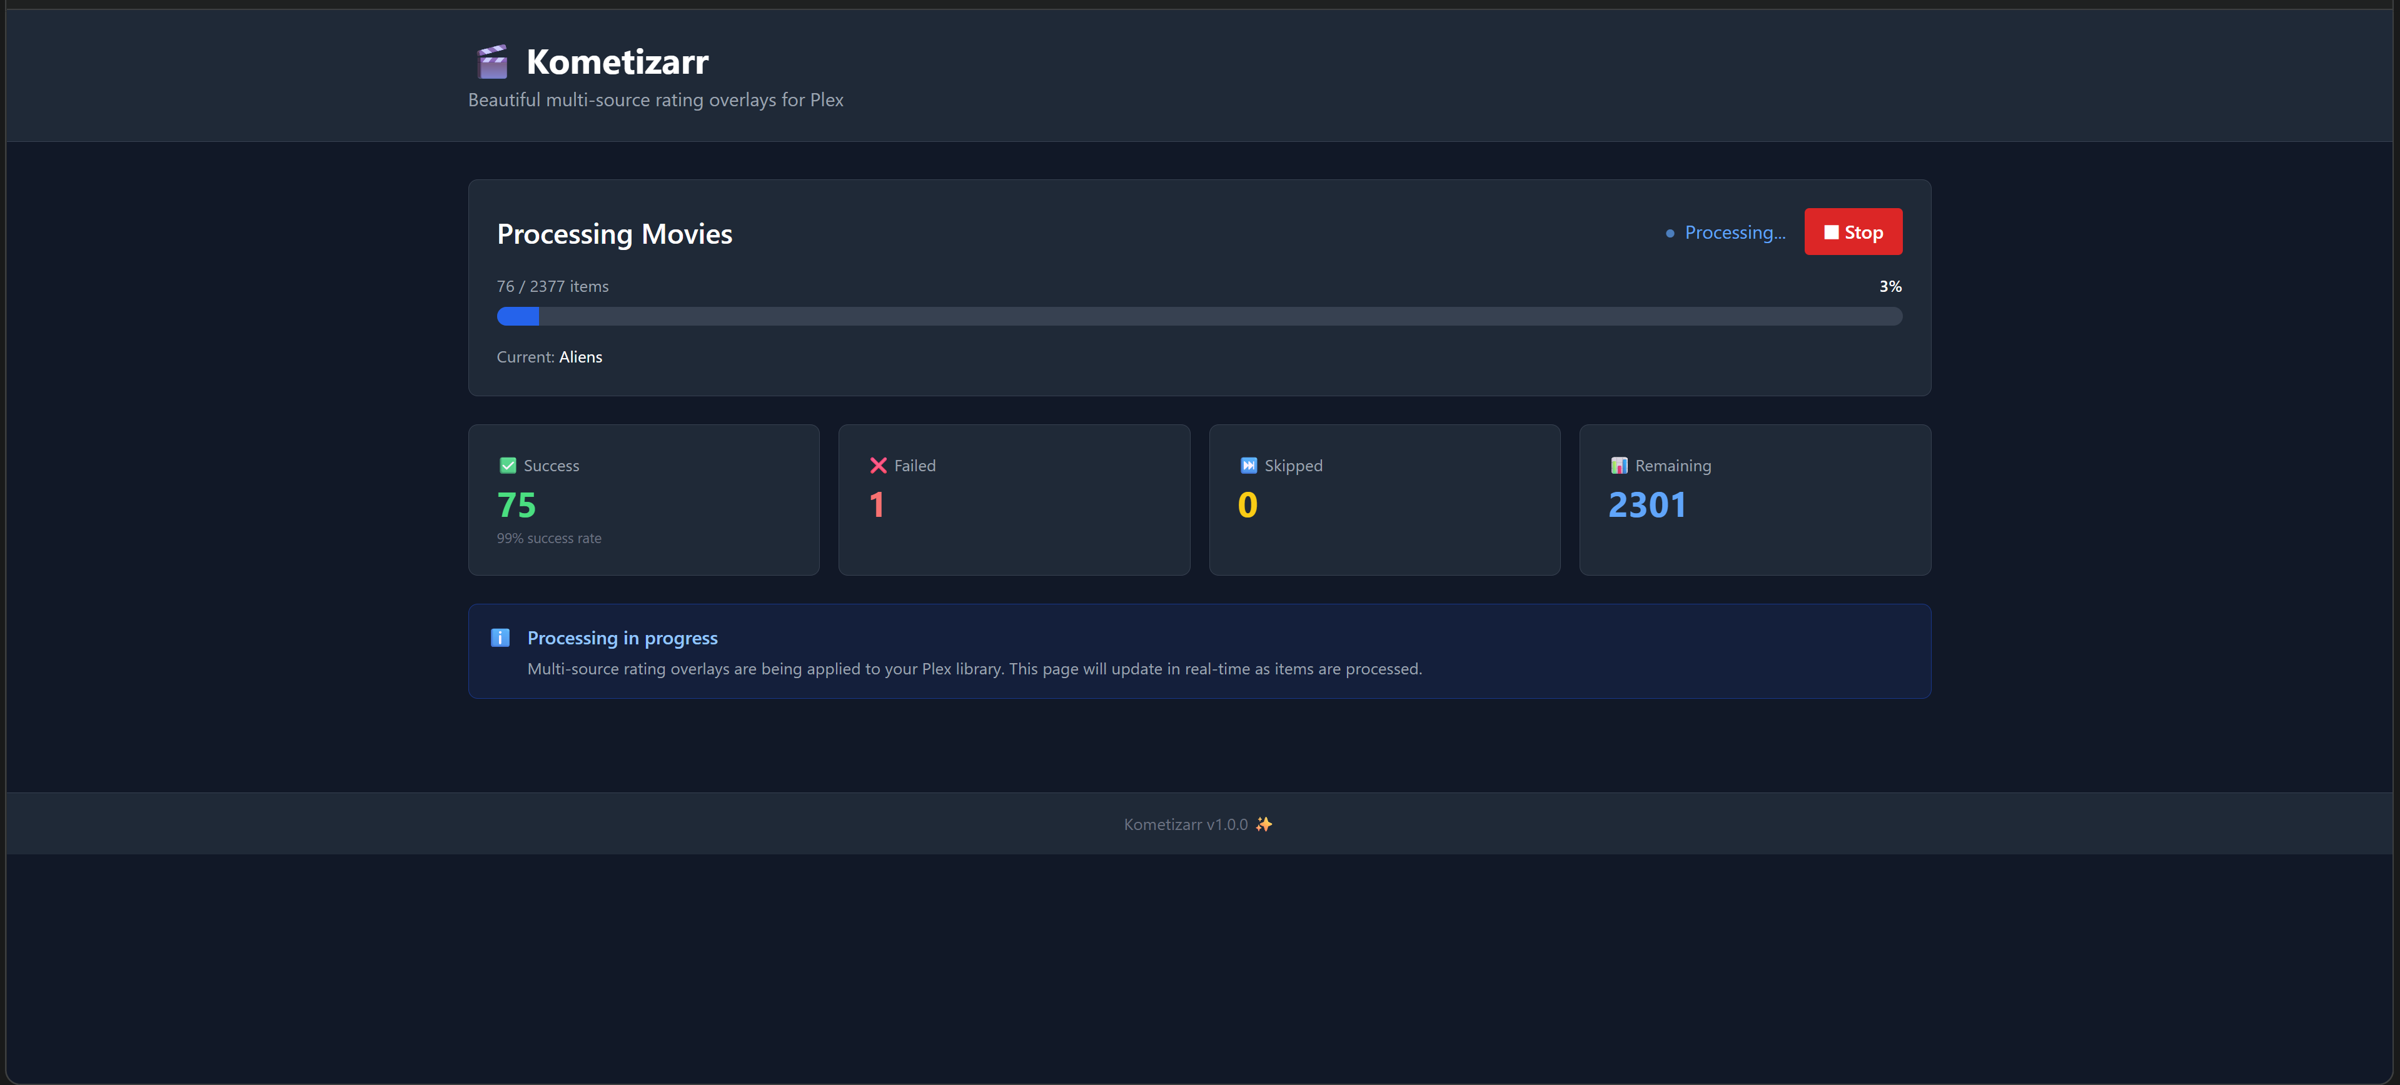
Task: Click the 76 / 2377 items counter
Action: (552, 286)
